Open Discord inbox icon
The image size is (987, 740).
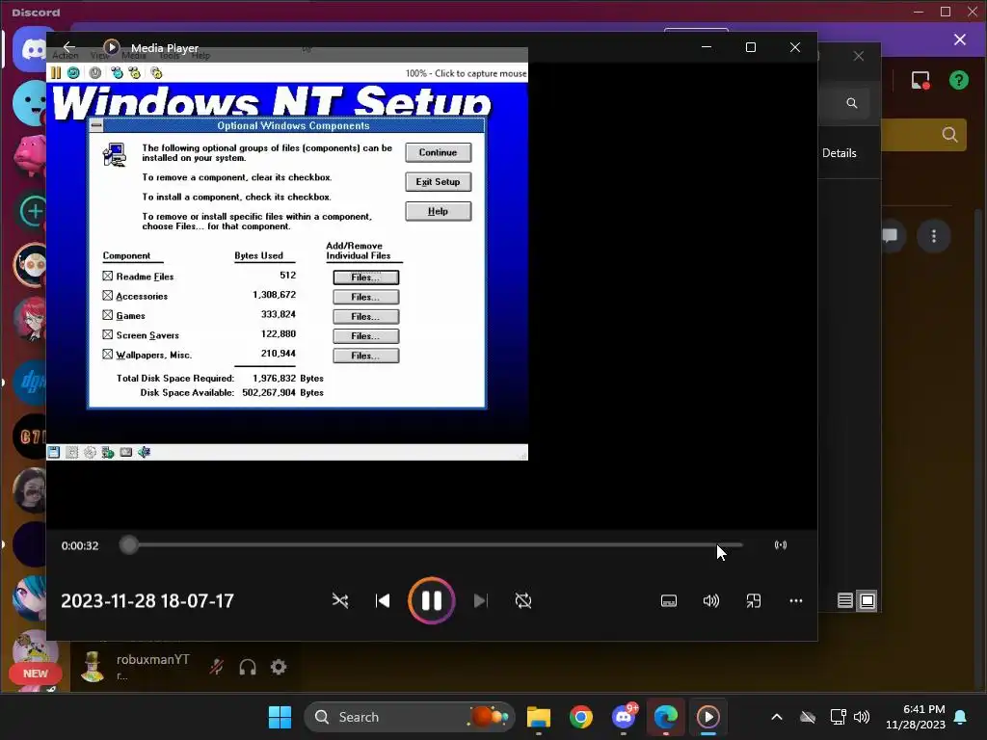(920, 81)
